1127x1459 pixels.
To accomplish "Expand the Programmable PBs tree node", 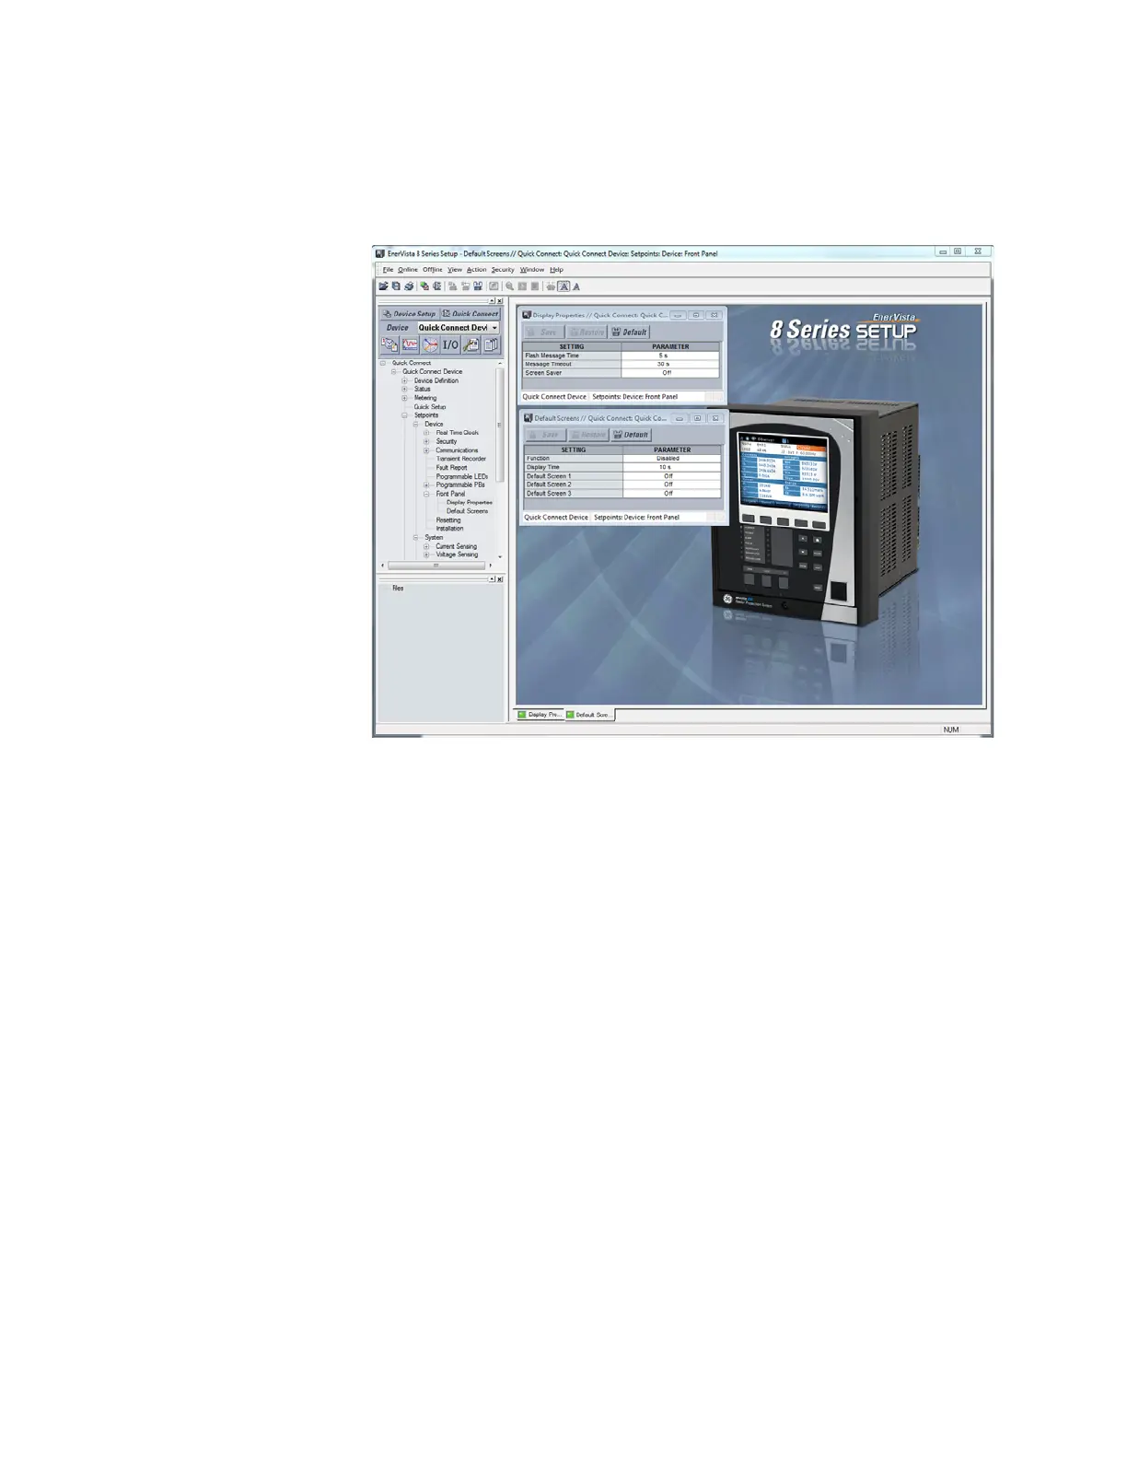I will point(426,485).
